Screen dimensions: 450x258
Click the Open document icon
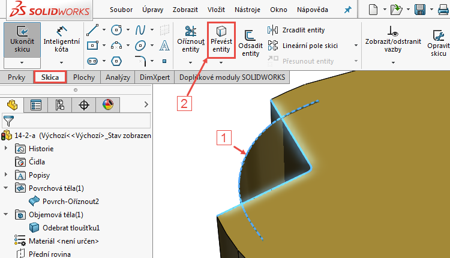coord(397,10)
